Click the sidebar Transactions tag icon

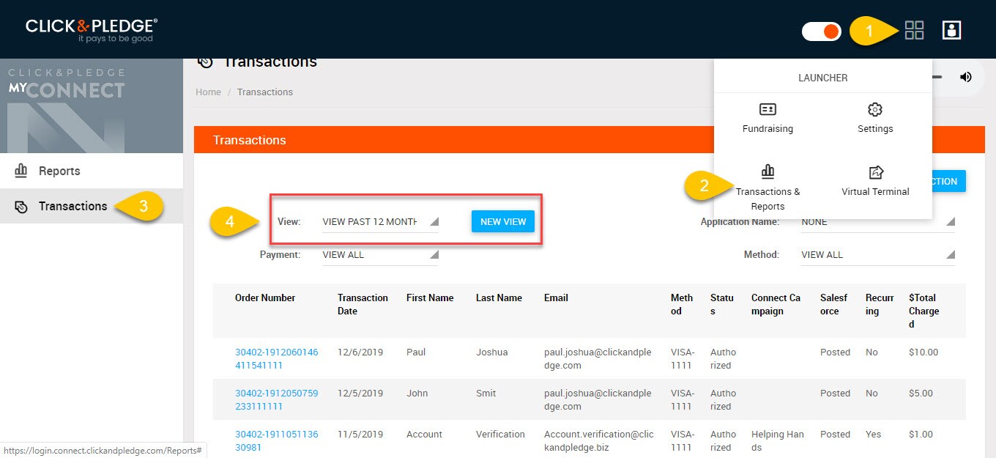(21, 207)
